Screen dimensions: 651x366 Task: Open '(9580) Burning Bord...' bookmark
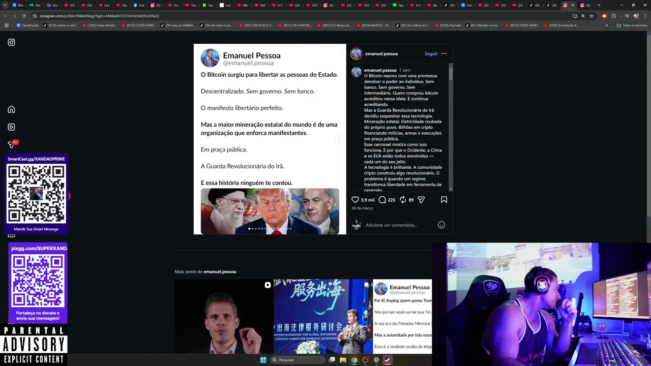pos(561,25)
